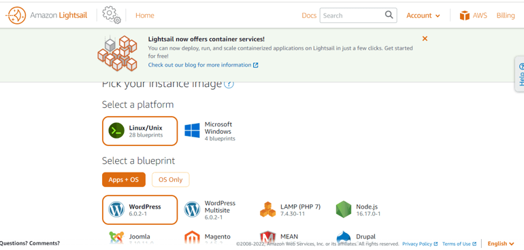Switch to the OS Only blueprint filter
Viewport: 524px width, 250px height.
(170, 179)
